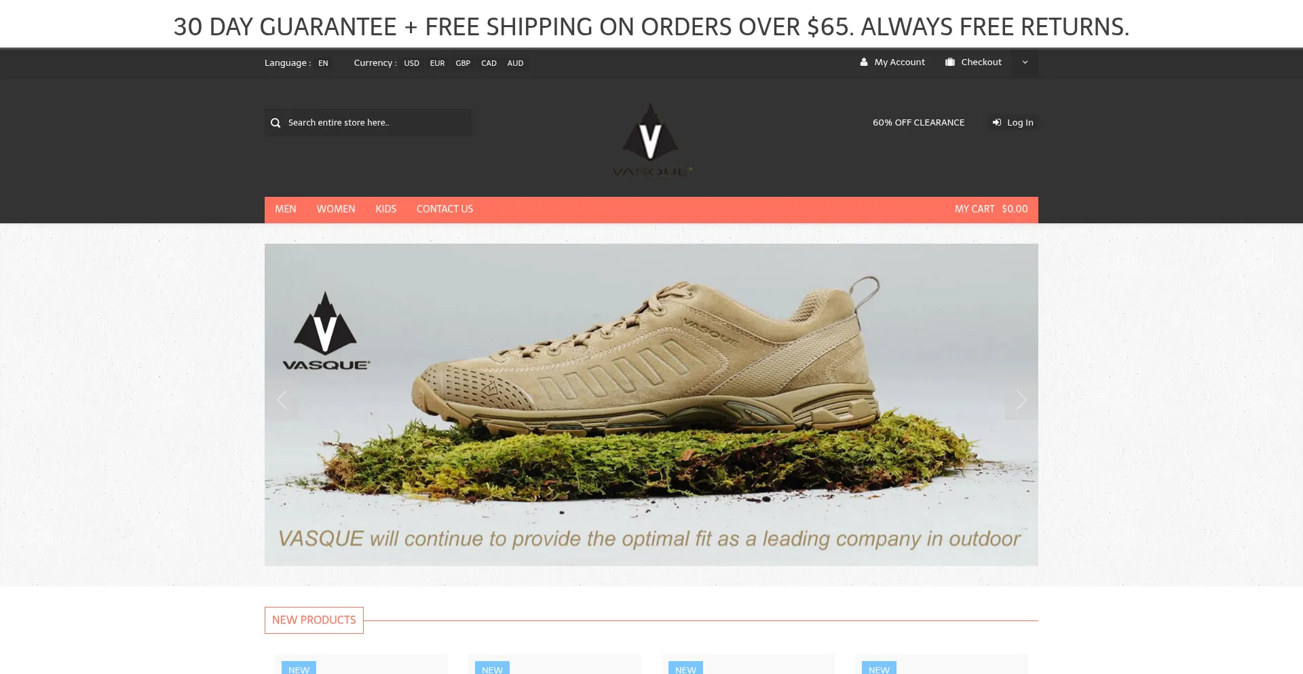Show the previous slide with left arrow
The width and height of the screenshot is (1303, 674).
coord(282,400)
